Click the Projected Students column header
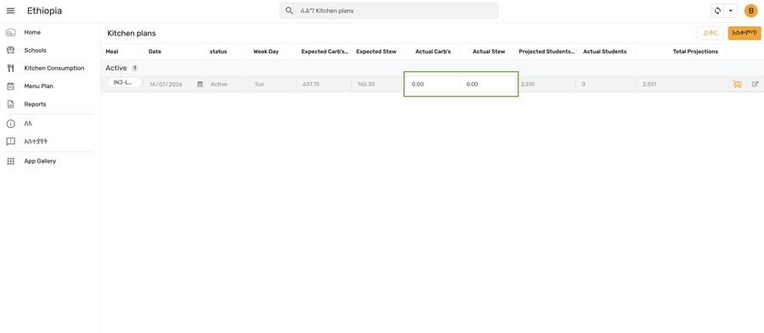The height and width of the screenshot is (333, 764). pos(546,52)
